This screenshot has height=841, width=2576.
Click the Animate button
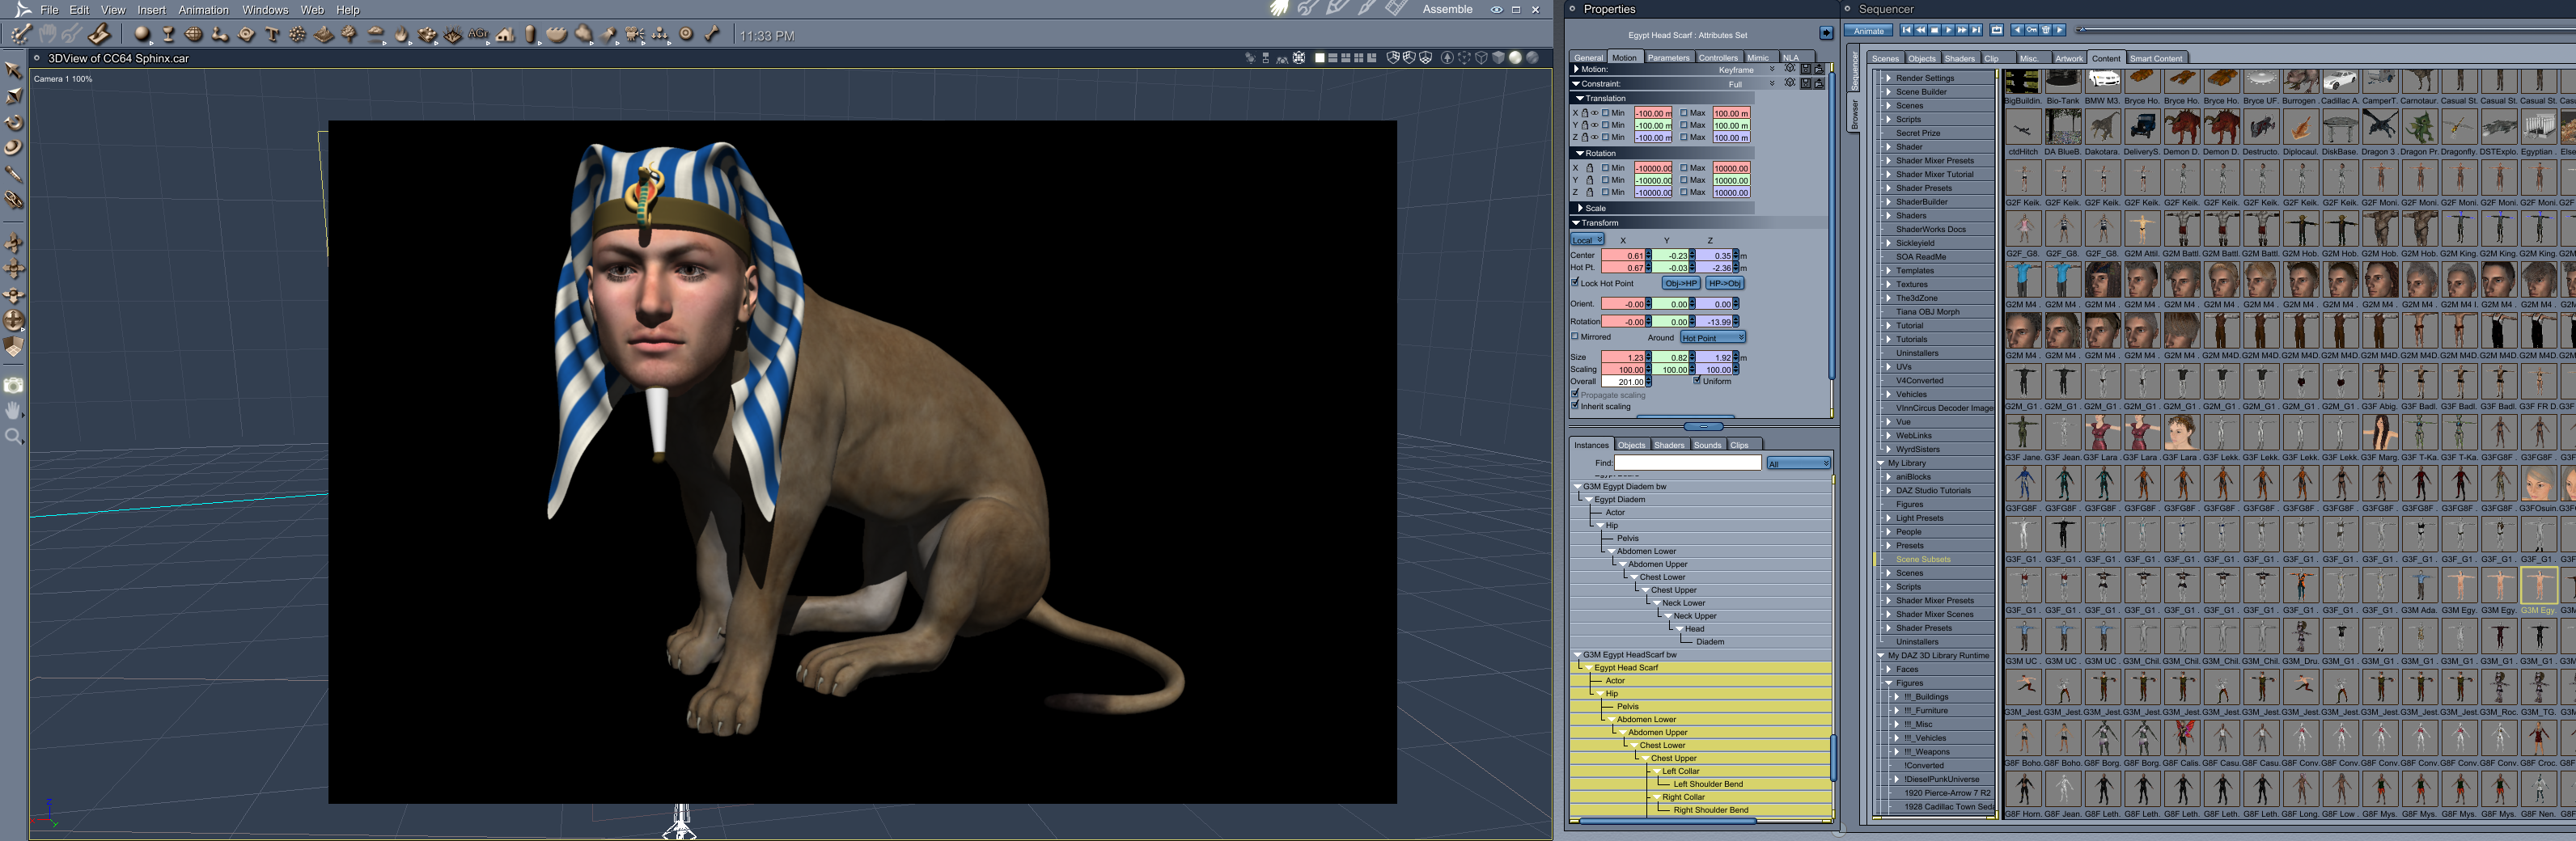pos(1867,31)
